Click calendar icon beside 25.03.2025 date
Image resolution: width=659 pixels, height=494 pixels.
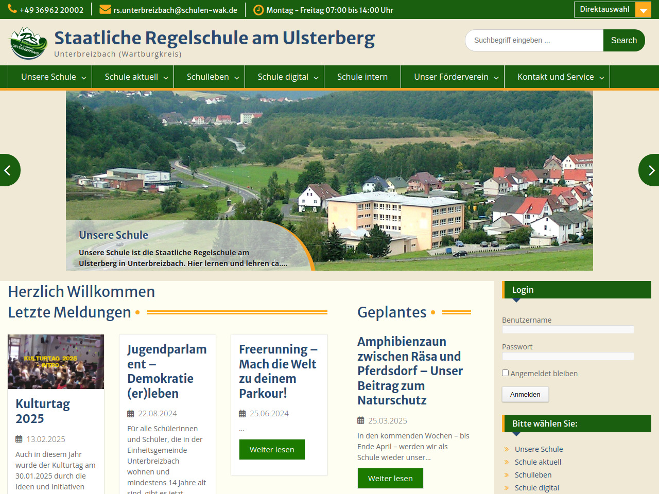(x=361, y=420)
